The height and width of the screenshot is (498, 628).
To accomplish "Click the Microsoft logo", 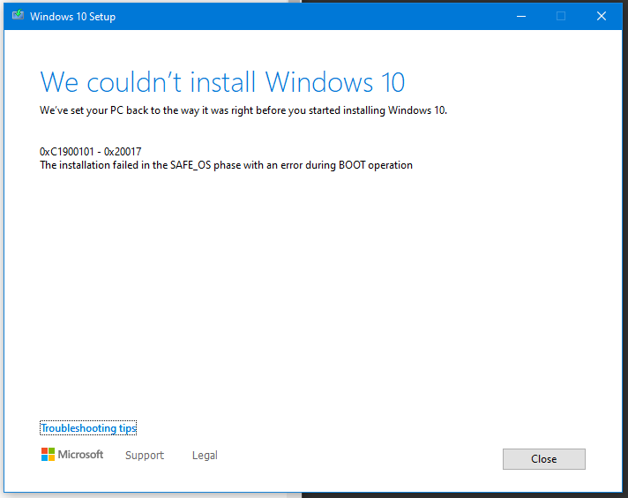I will click(72, 455).
